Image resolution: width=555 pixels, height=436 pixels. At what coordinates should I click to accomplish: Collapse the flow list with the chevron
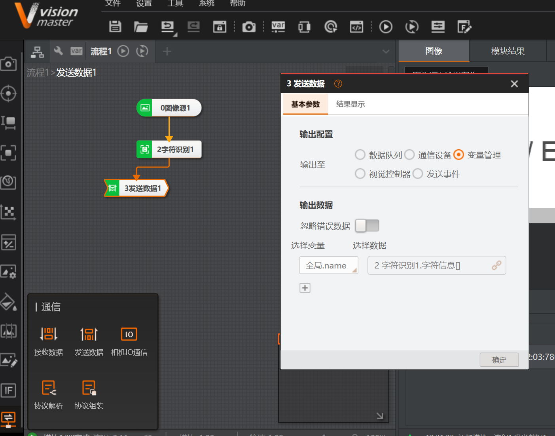coord(386,51)
